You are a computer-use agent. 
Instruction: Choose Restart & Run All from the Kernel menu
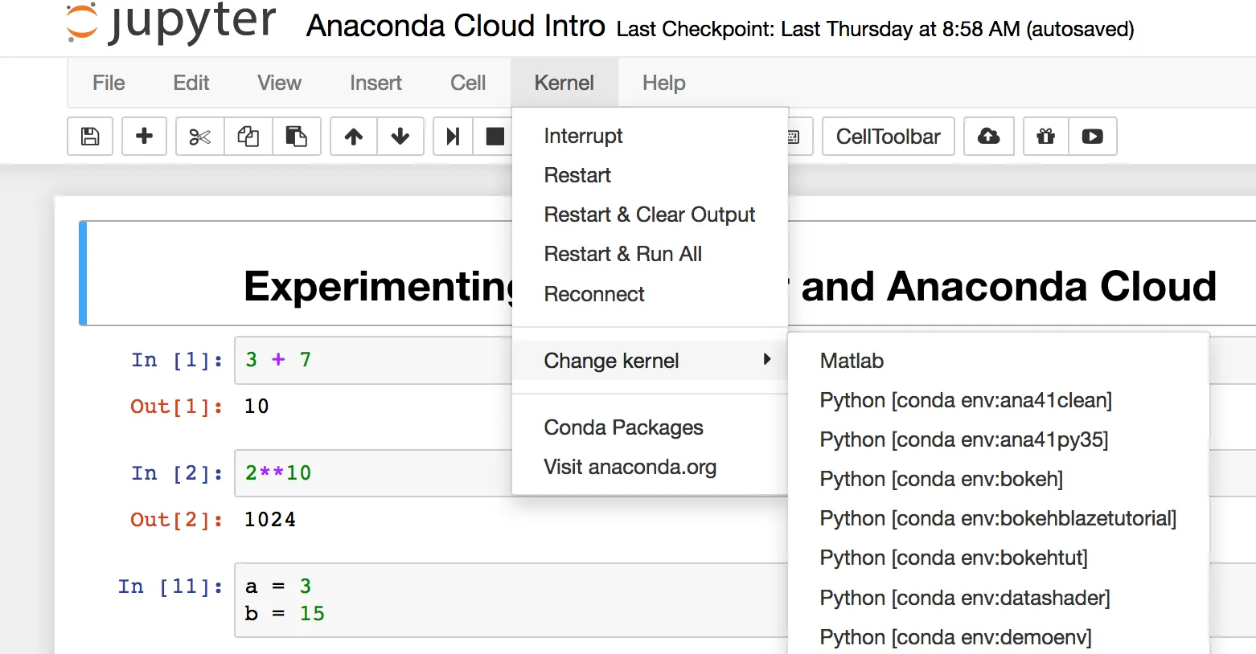point(622,254)
